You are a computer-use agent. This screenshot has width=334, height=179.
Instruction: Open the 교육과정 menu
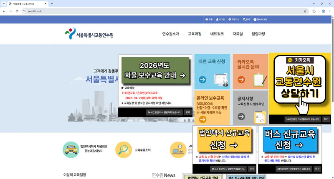(195, 34)
